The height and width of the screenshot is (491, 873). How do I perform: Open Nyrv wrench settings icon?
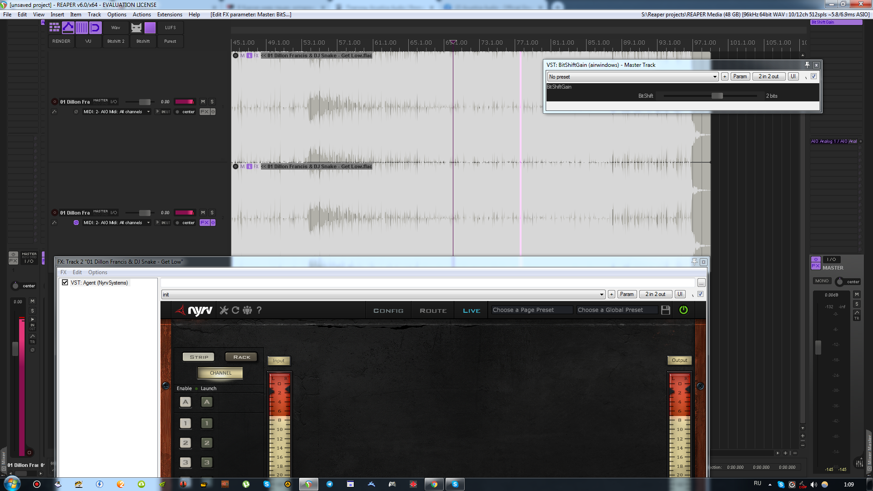pos(224,310)
